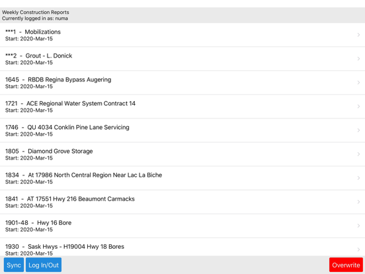Open chevron for QU 4034 Conklin Pine Lane

pos(358,130)
